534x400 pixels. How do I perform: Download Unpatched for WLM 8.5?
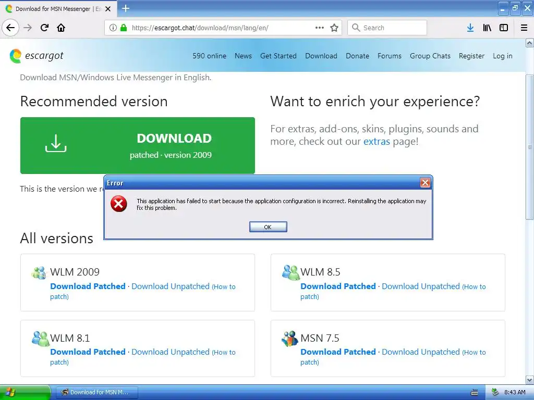click(421, 286)
